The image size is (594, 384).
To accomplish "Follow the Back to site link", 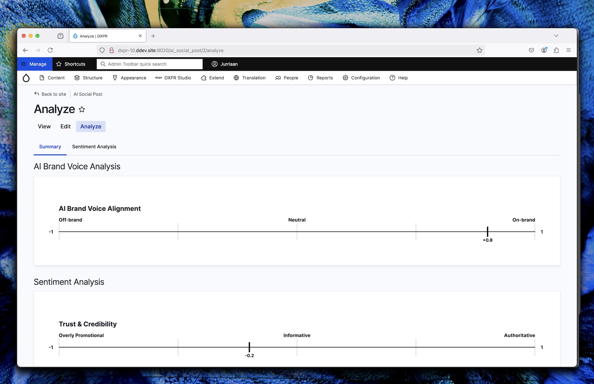I will coord(50,94).
